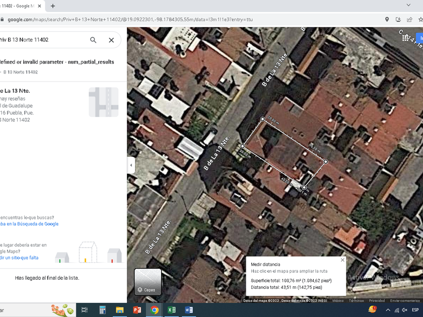Click the add a missing place link

[x=19, y=258]
